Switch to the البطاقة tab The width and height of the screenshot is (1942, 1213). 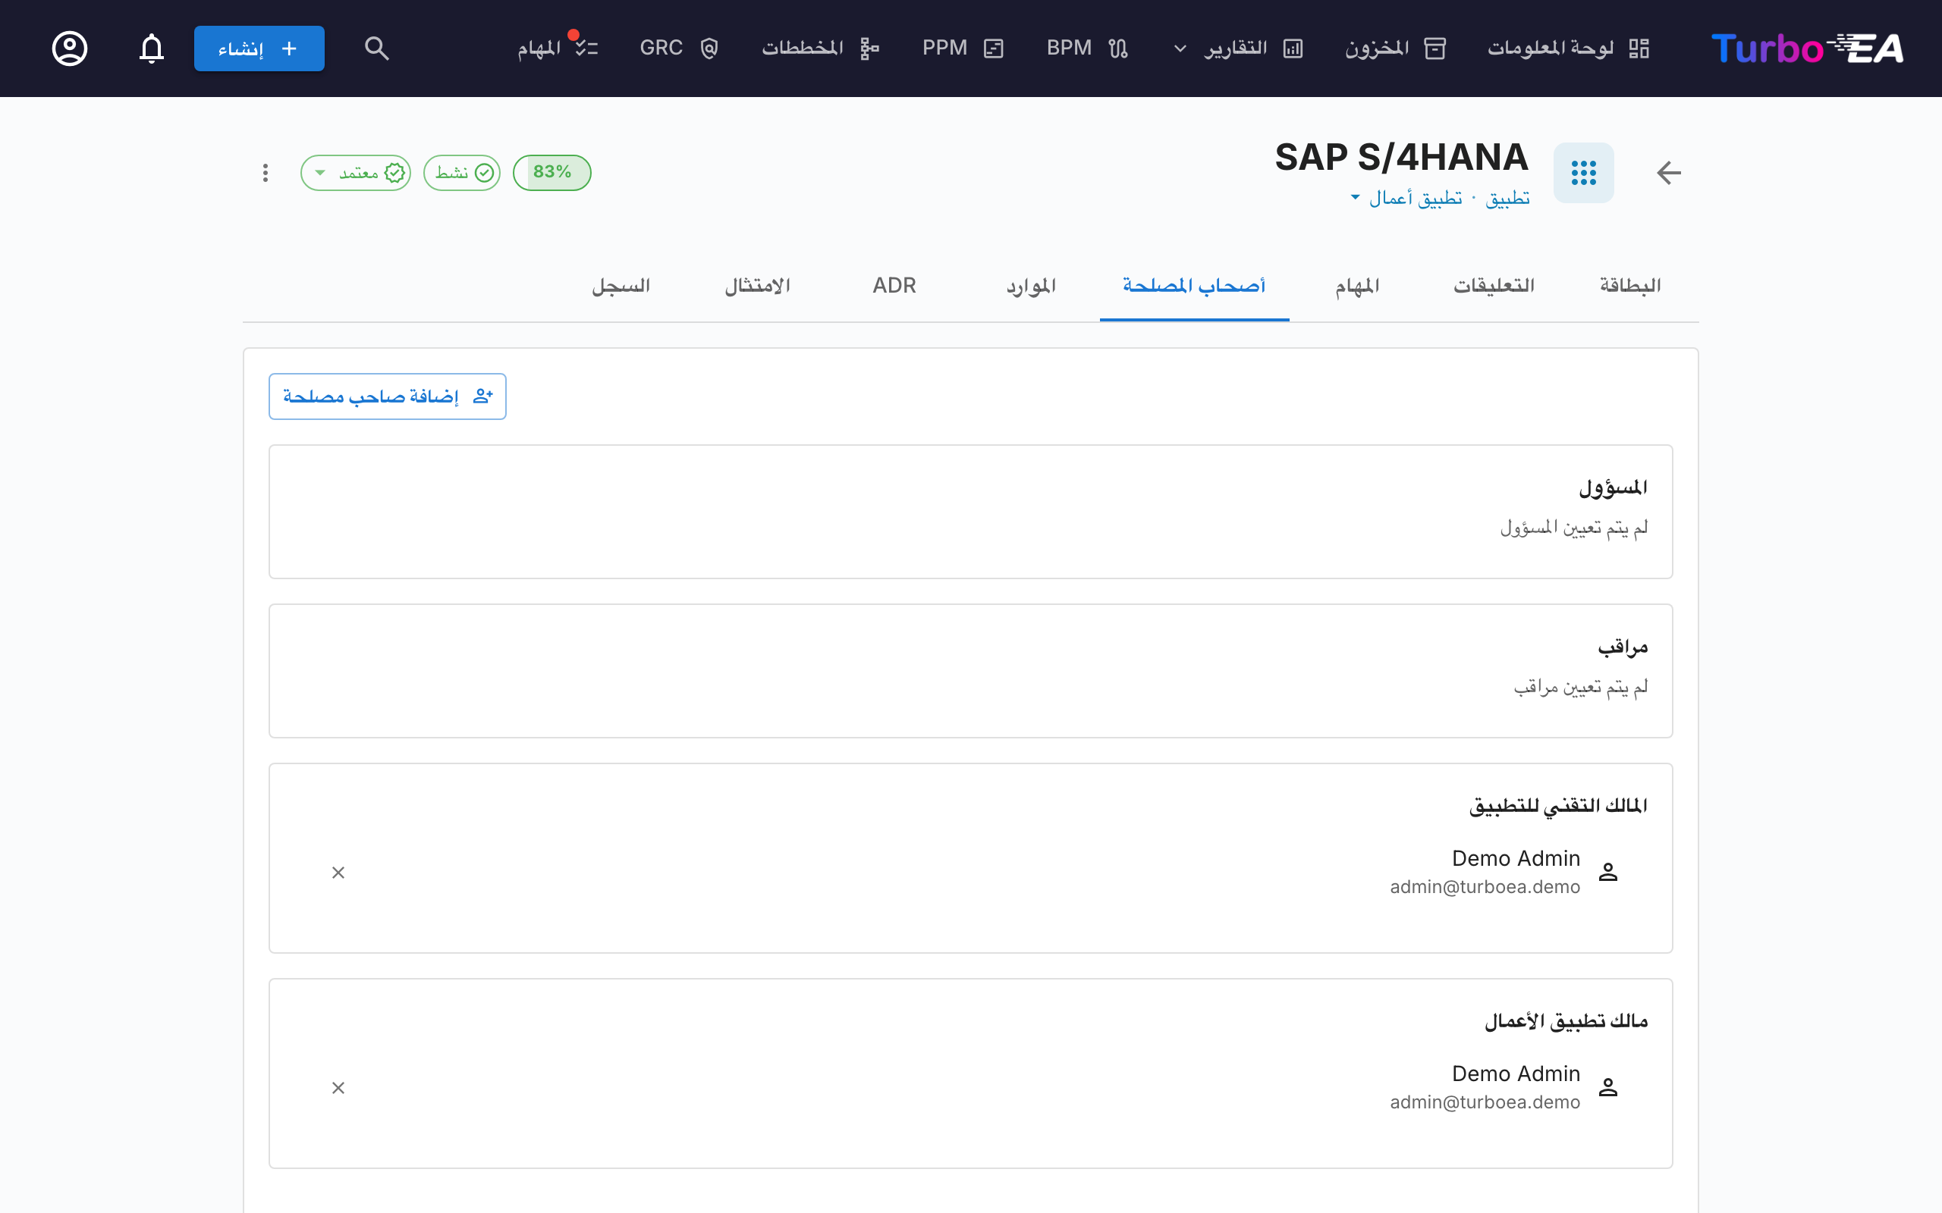click(1631, 286)
